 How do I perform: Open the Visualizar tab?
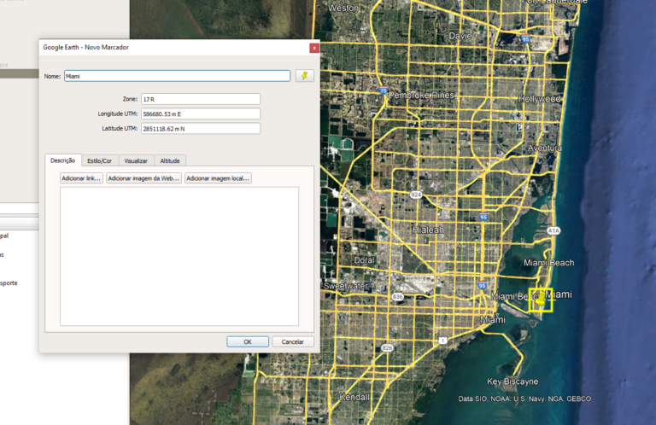(136, 160)
